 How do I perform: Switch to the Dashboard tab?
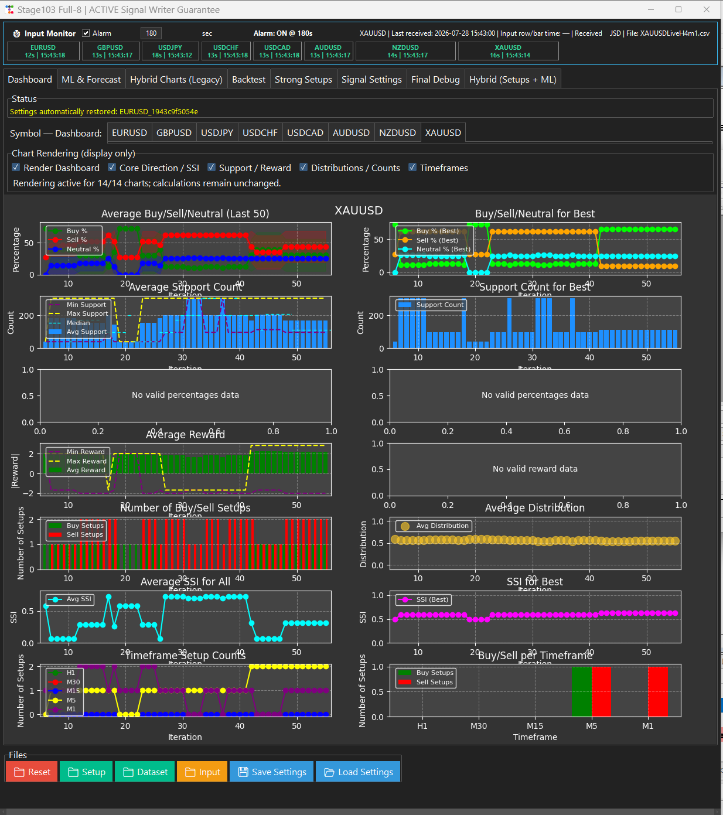[x=30, y=79]
